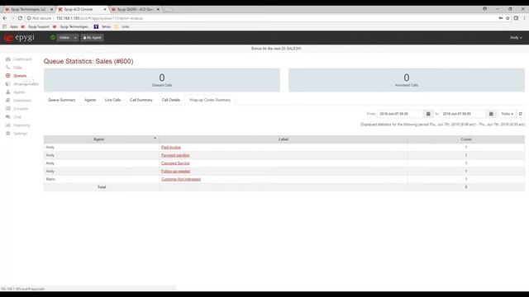The image size is (529, 297).
Task: Open Dashboard from the sidebar
Action: 19,59
